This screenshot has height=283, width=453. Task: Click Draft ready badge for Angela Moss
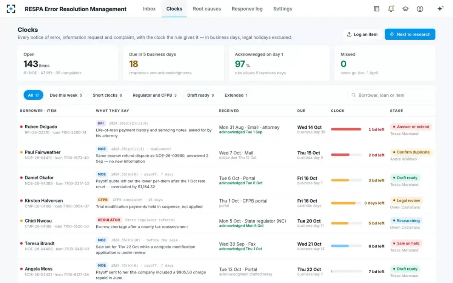pyautogui.click(x=405, y=269)
